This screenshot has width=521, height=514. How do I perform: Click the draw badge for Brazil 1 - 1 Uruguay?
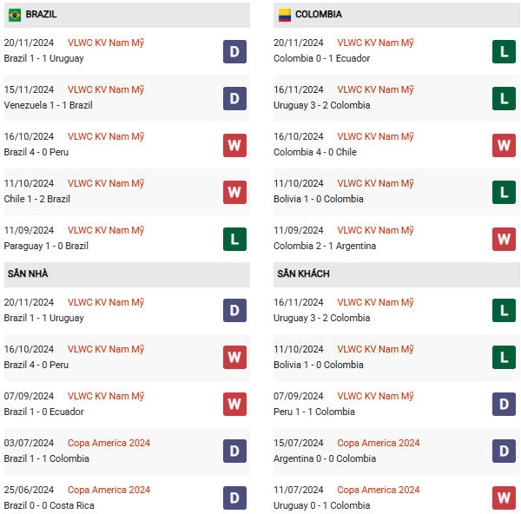234,51
